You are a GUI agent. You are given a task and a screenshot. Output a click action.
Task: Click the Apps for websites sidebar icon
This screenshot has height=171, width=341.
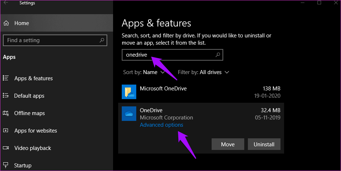(6, 130)
